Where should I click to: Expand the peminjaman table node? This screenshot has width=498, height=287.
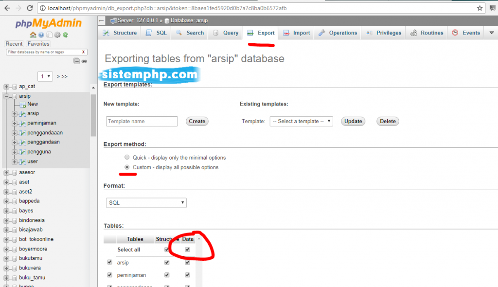[14, 124]
